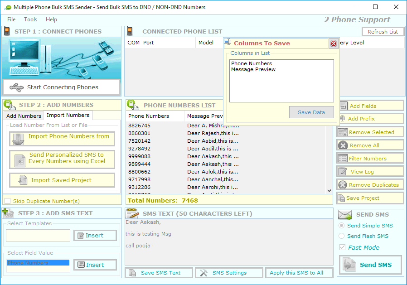Click the Message Preview column header
407x285 pixels.
[205, 116]
